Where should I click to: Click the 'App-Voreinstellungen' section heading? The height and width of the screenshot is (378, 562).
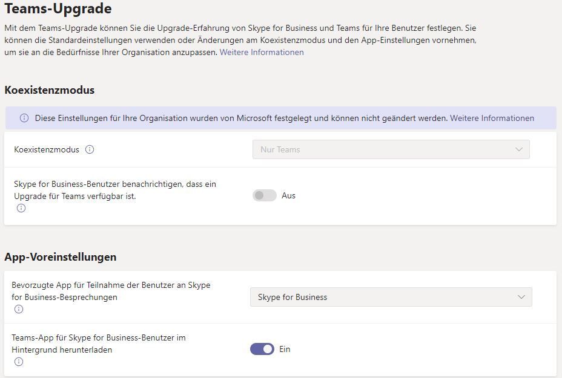click(x=61, y=257)
